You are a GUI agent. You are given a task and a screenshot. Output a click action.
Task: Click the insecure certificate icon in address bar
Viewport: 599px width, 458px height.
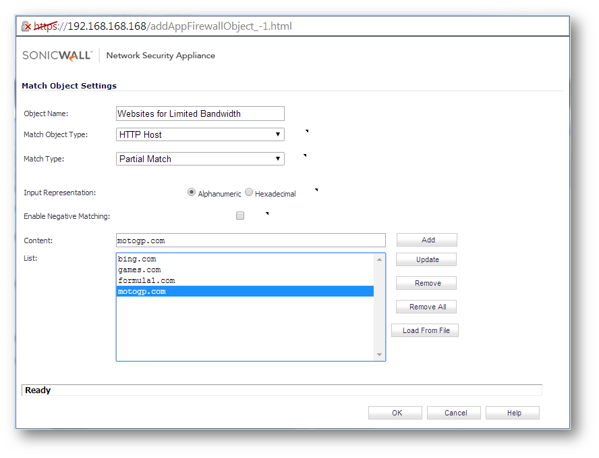(26, 26)
